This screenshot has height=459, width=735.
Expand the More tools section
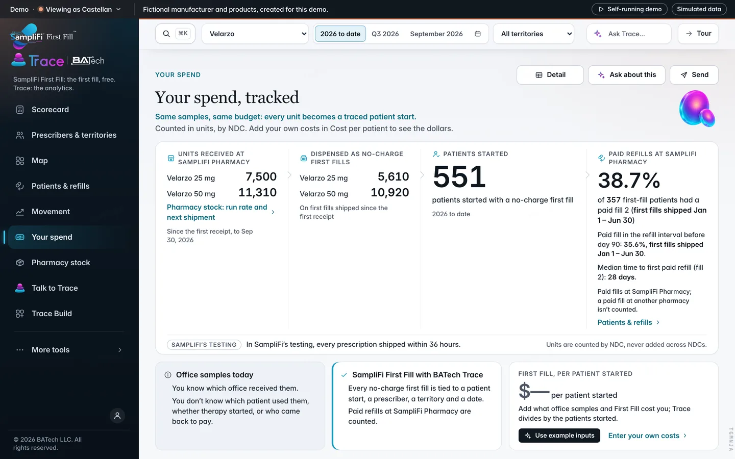click(69, 350)
